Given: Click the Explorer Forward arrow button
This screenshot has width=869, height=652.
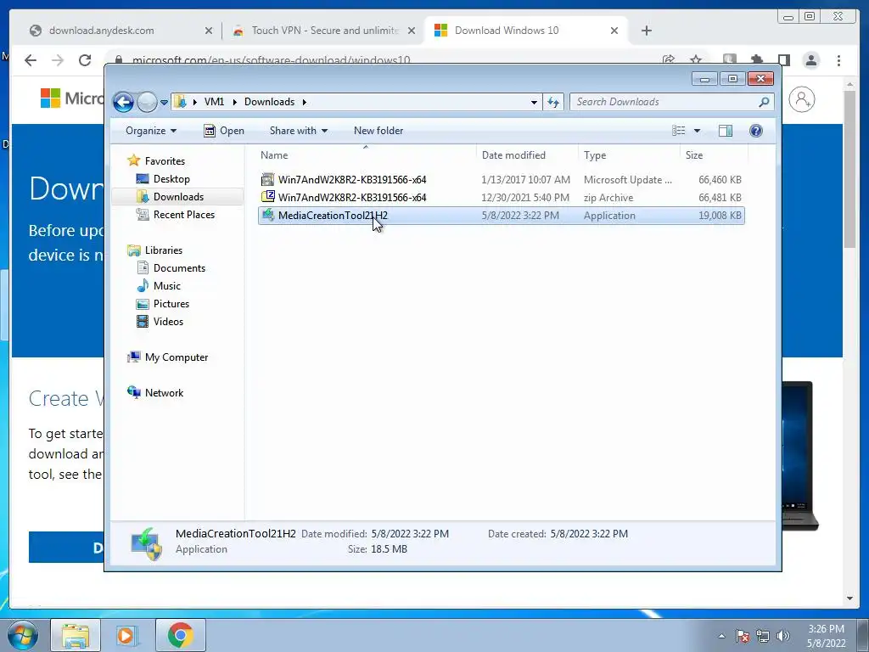Looking at the screenshot, I should tap(147, 102).
